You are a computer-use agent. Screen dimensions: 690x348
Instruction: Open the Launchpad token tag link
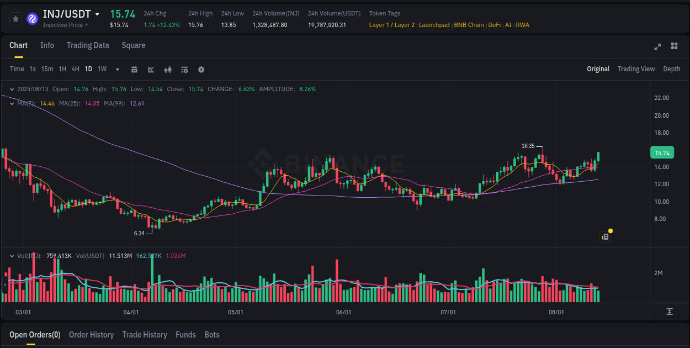pos(434,25)
